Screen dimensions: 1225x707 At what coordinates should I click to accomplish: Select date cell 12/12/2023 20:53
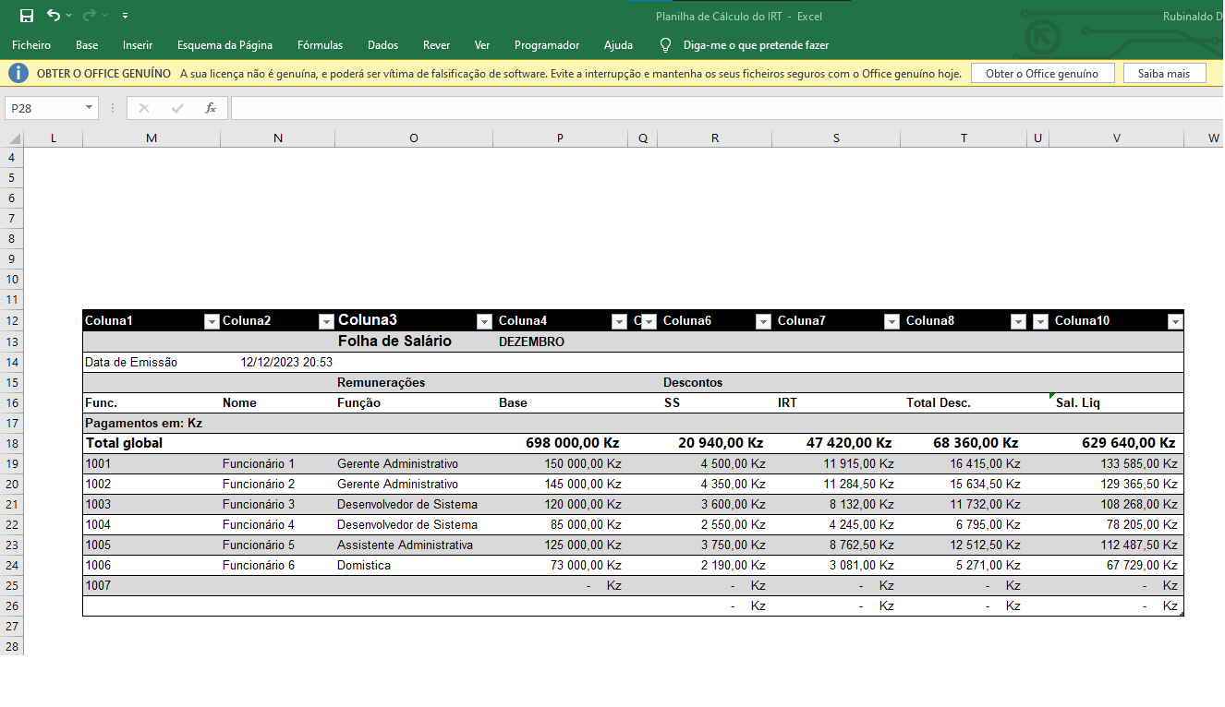pos(278,363)
